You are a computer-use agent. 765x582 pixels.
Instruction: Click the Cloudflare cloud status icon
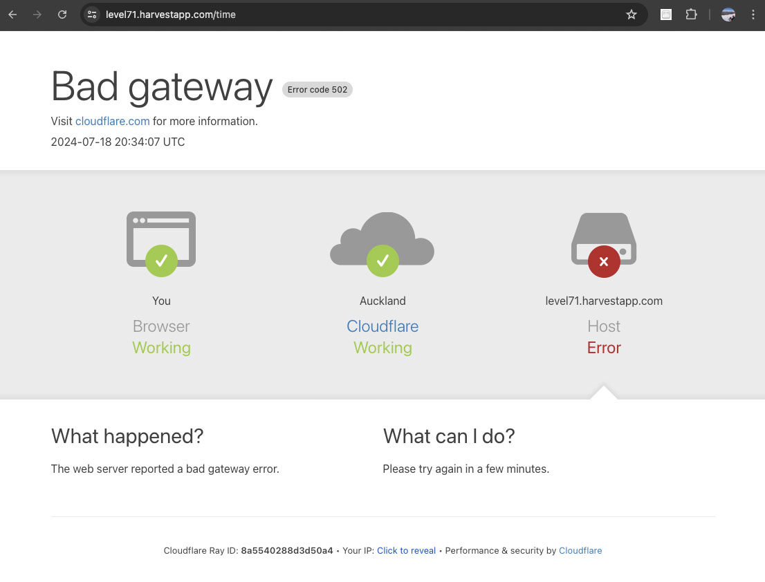[x=382, y=244]
